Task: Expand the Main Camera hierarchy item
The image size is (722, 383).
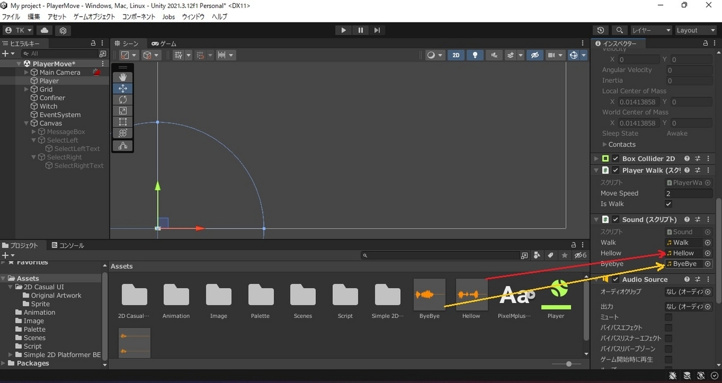Action: pos(26,72)
